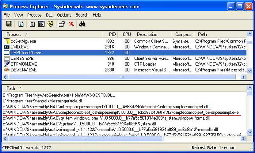Click the Refresh Now toolbar icon

(21, 24)
